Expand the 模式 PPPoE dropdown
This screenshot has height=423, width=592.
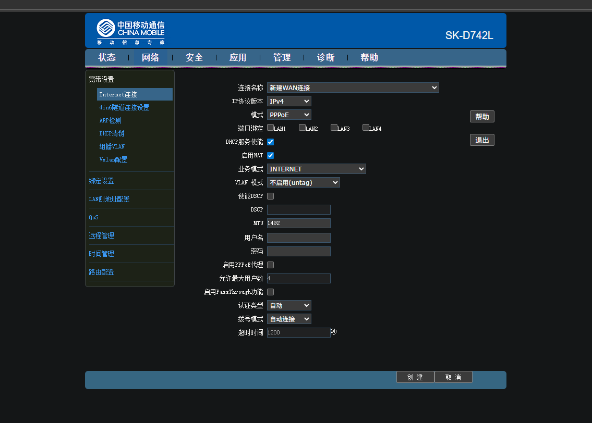click(x=289, y=115)
